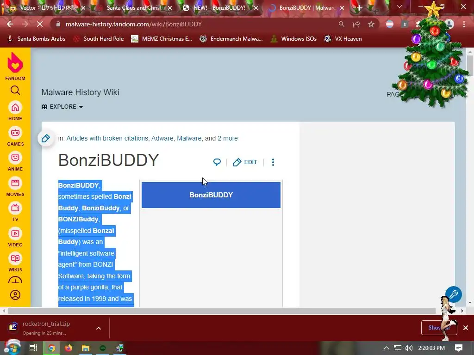Expand the Explore dropdown menu
Viewport: 474px width, 355px height.
62,107
